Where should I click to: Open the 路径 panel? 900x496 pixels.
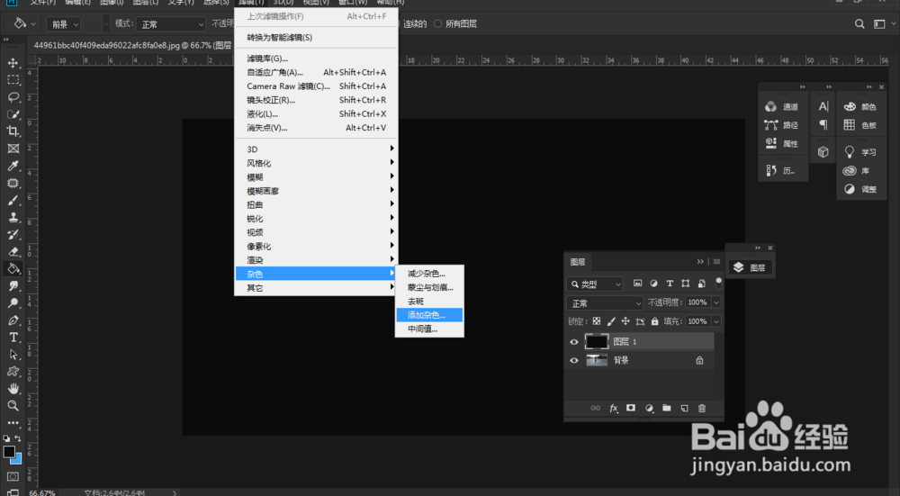(x=783, y=125)
